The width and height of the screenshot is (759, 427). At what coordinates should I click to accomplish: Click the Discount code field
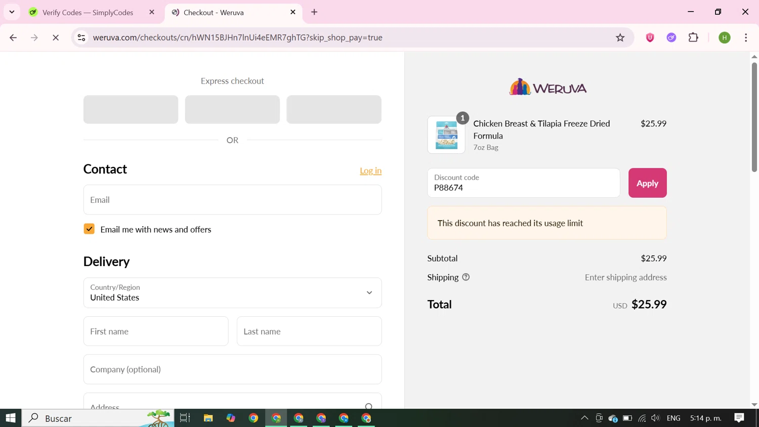click(523, 183)
